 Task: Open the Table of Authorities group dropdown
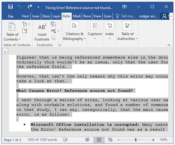[127, 31]
